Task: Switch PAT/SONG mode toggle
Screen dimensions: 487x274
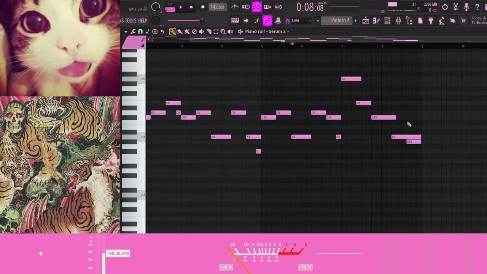Action: (170, 7)
